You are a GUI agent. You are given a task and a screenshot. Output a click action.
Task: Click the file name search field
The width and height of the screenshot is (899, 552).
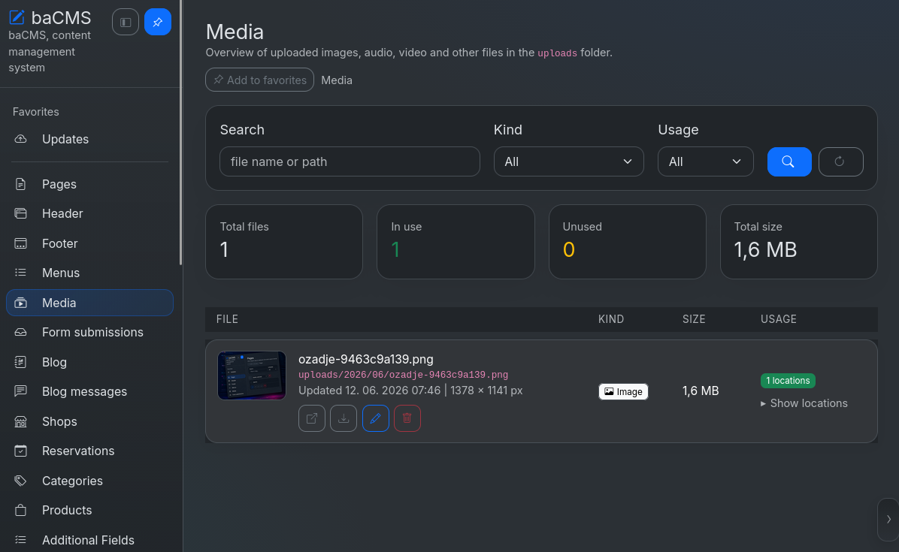pyautogui.click(x=350, y=162)
